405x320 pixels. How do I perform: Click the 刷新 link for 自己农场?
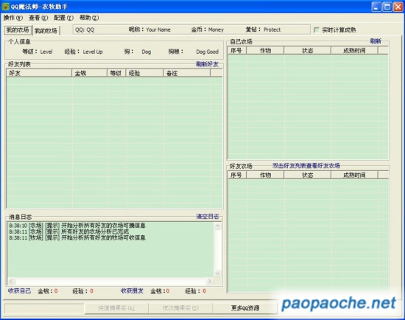[x=376, y=41]
